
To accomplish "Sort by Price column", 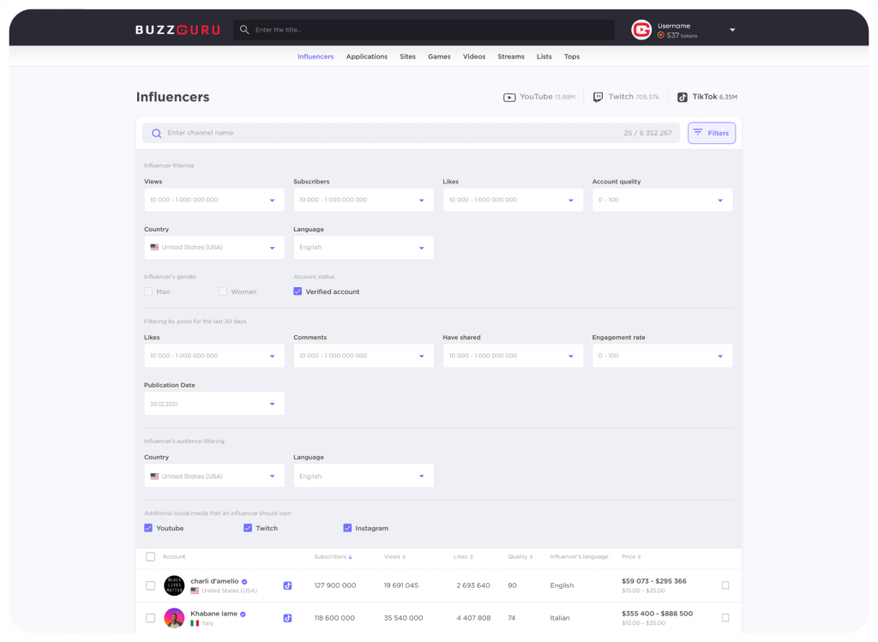I will 631,557.
